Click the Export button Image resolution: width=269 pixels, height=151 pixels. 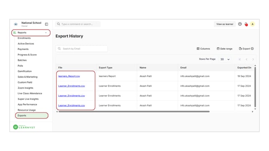coord(244,49)
